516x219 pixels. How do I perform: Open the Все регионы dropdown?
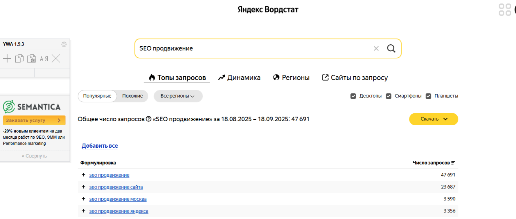click(178, 96)
